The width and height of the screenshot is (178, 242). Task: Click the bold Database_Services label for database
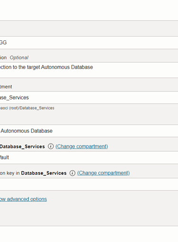pos(22,146)
